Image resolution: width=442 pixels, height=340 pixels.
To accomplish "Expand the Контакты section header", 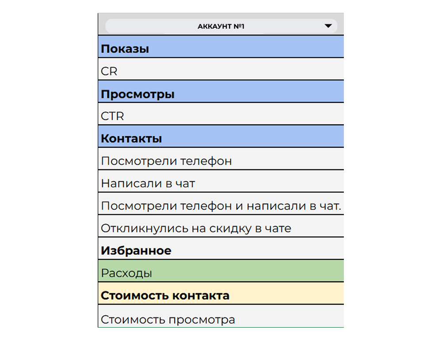I will pos(221,137).
